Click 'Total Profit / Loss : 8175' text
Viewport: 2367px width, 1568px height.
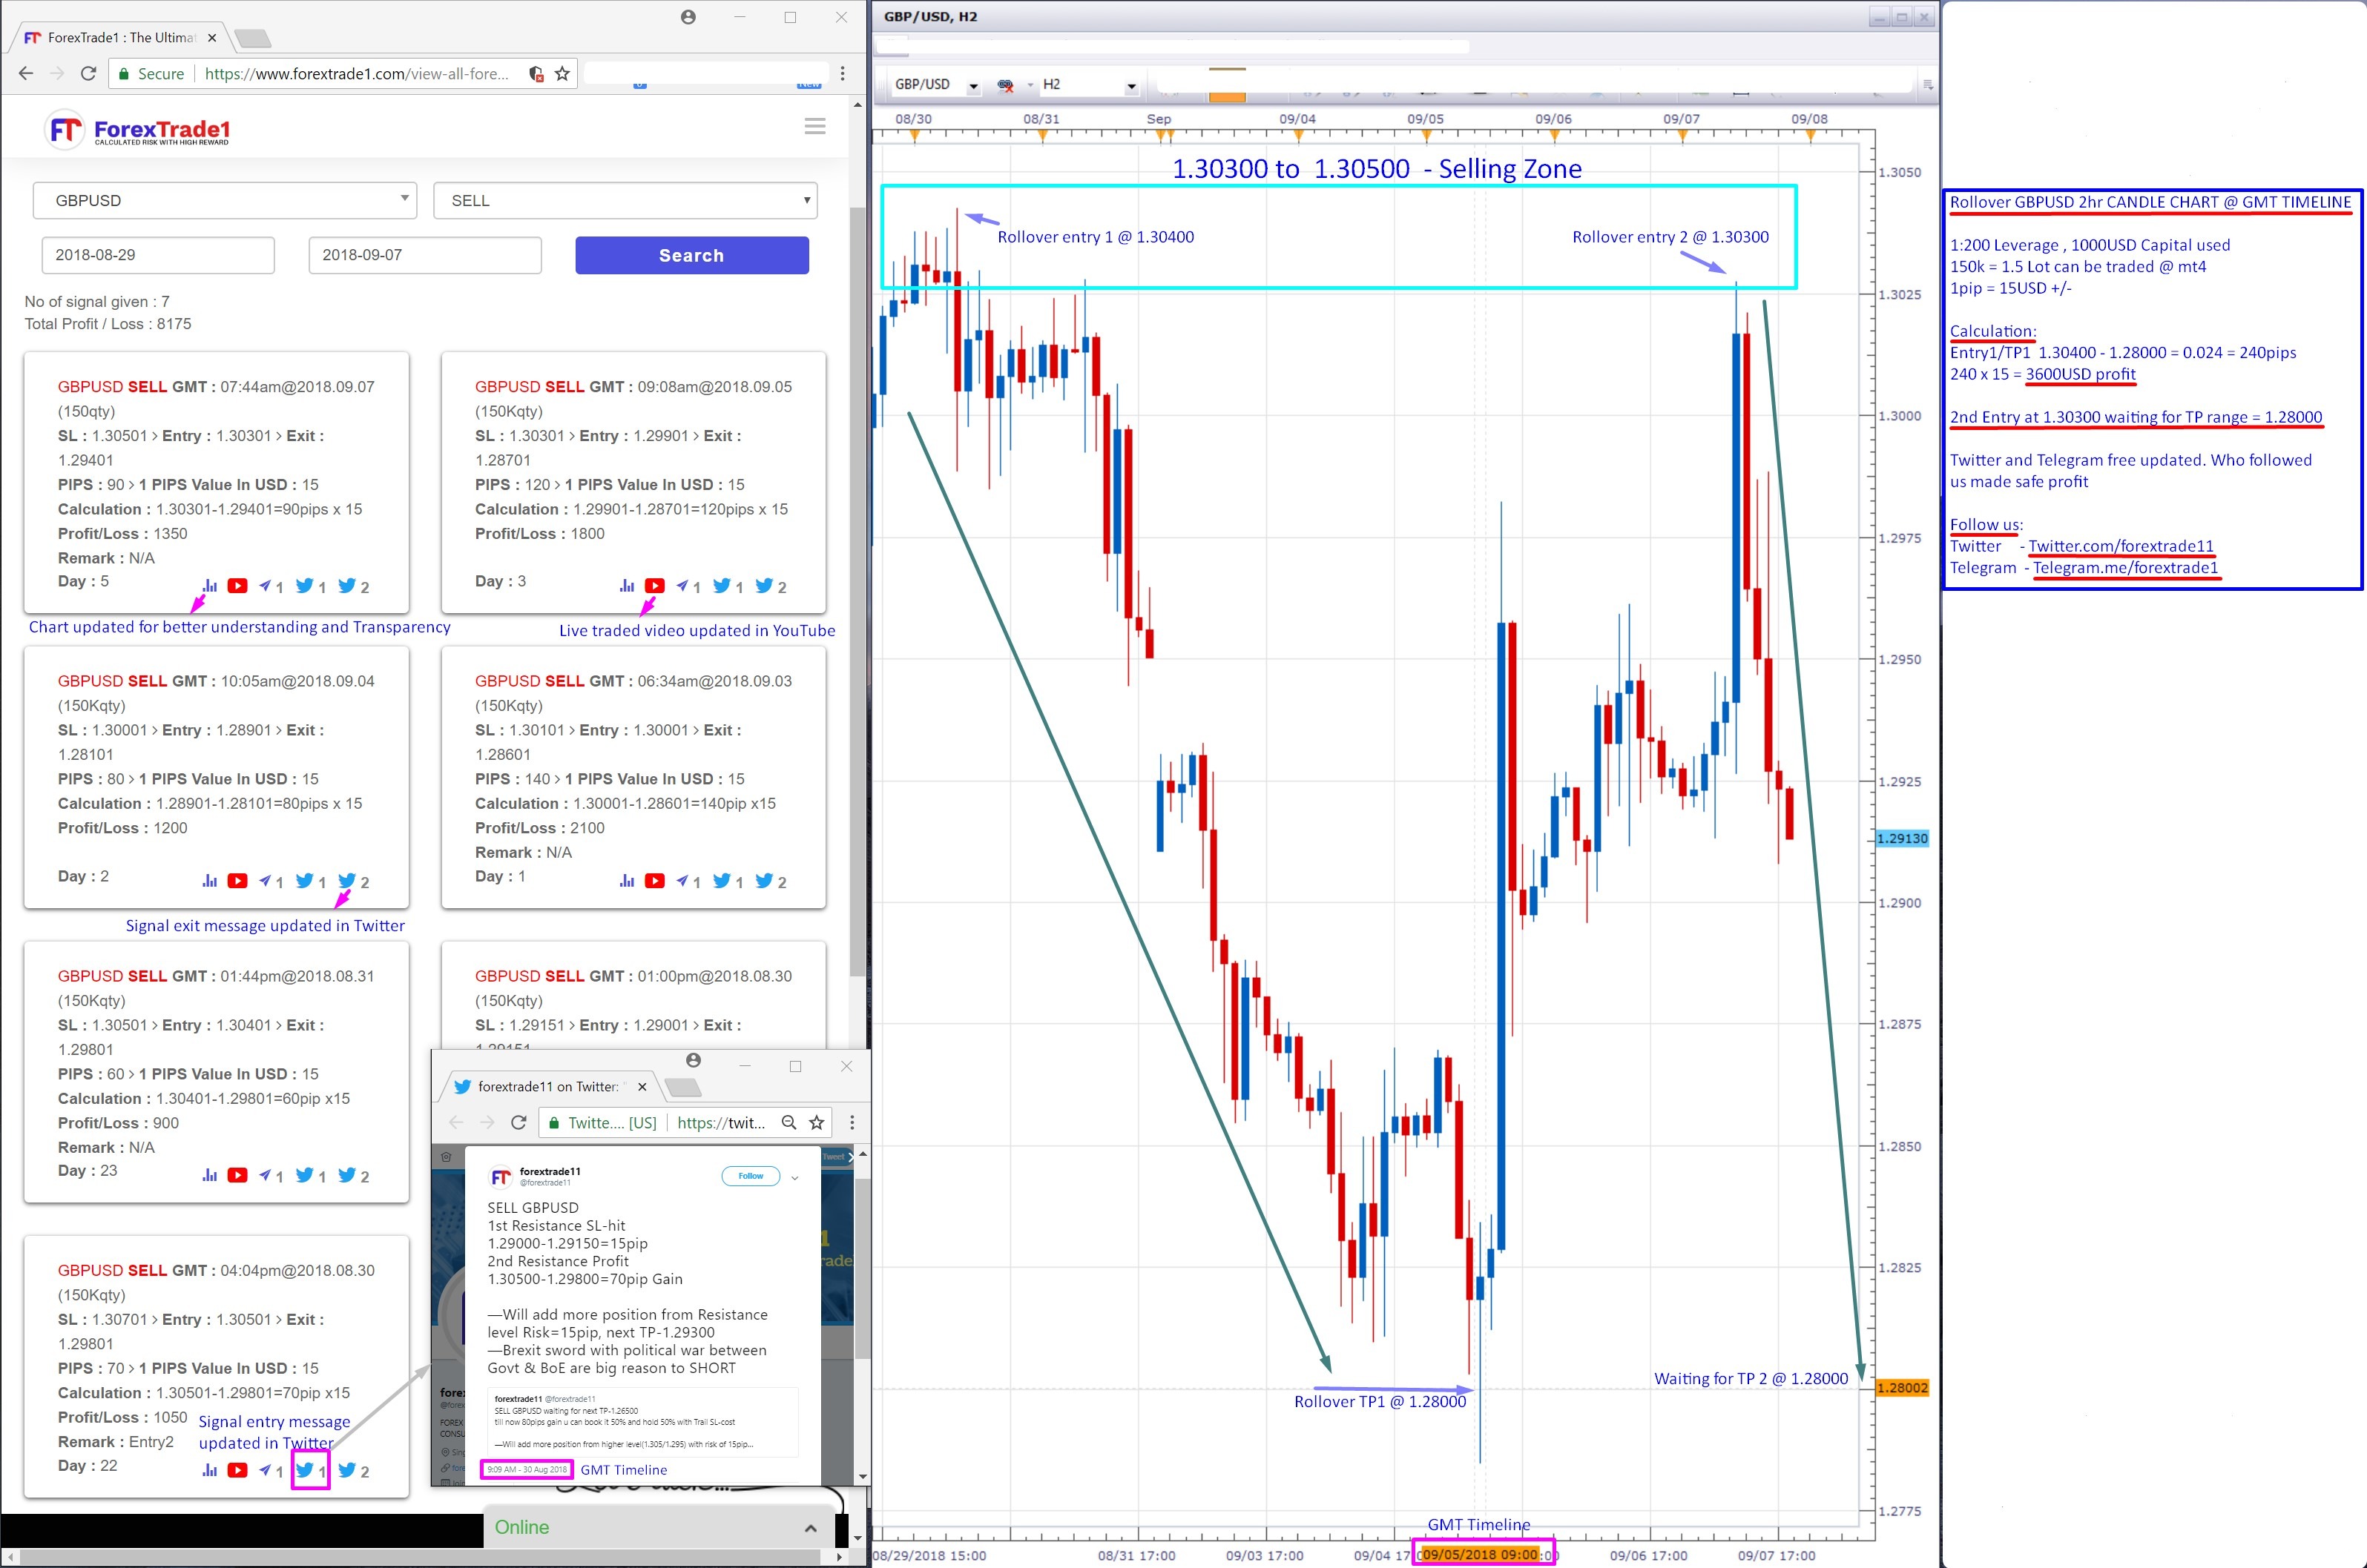tap(108, 324)
